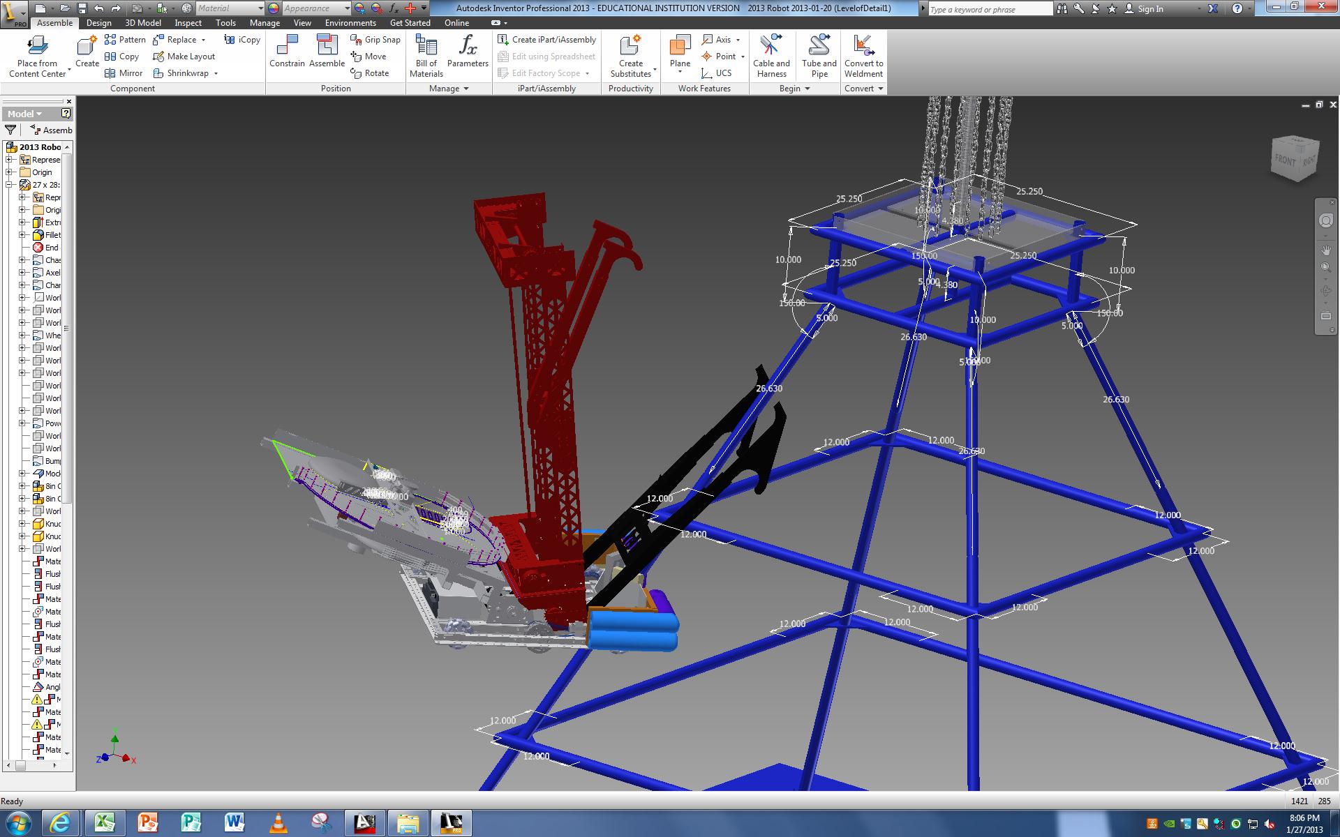This screenshot has width=1340, height=837.
Task: Click the Copy component tool
Action: (x=121, y=56)
